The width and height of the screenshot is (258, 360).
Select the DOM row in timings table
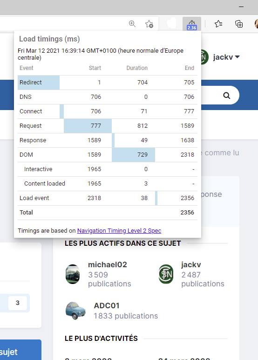(108, 155)
